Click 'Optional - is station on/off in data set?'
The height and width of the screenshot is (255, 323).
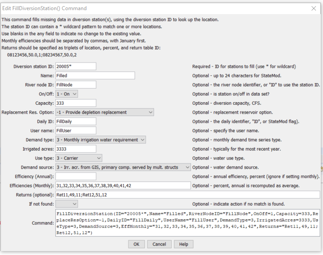231,94
